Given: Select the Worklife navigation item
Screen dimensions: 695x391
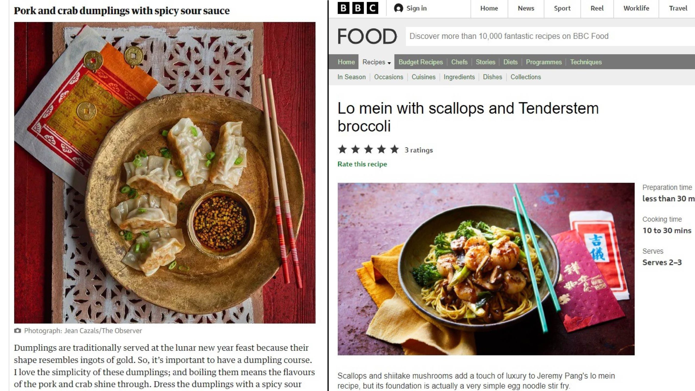Looking at the screenshot, I should (x=636, y=8).
